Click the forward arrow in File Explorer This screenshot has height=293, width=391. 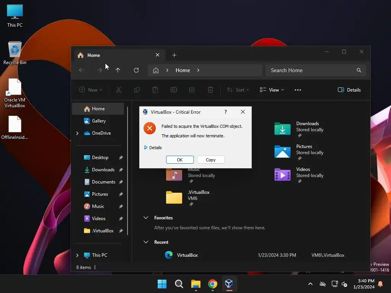100,70
